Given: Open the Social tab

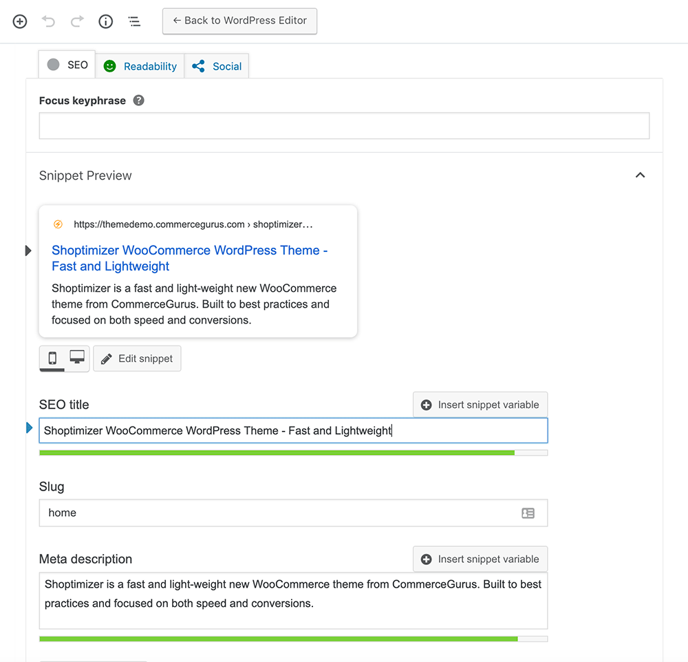Looking at the screenshot, I should 217,66.
